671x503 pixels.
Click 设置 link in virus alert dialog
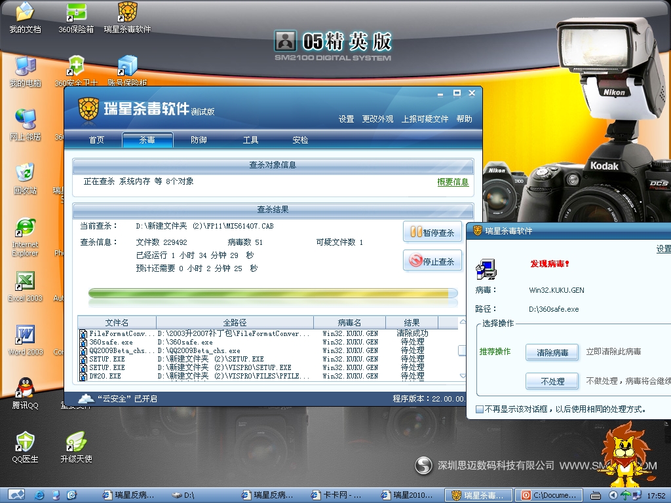pyautogui.click(x=663, y=249)
